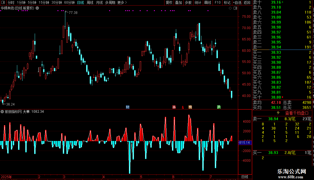Select the 1分钟 period
The height and width of the screenshot is (180, 314).
tap(21, 2)
